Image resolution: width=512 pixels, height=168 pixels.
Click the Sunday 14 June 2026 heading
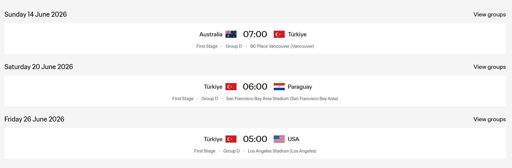[36, 14]
